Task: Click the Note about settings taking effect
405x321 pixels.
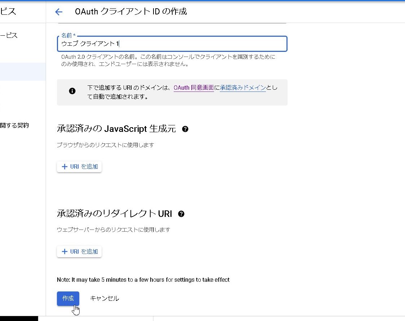Action: click(x=143, y=280)
